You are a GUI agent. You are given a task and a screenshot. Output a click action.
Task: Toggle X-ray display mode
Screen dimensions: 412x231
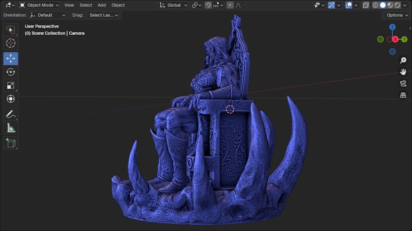[365, 5]
